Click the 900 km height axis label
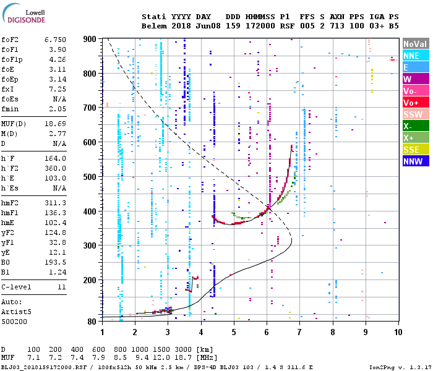Viewport: 433px width, 371px height. 90,39
